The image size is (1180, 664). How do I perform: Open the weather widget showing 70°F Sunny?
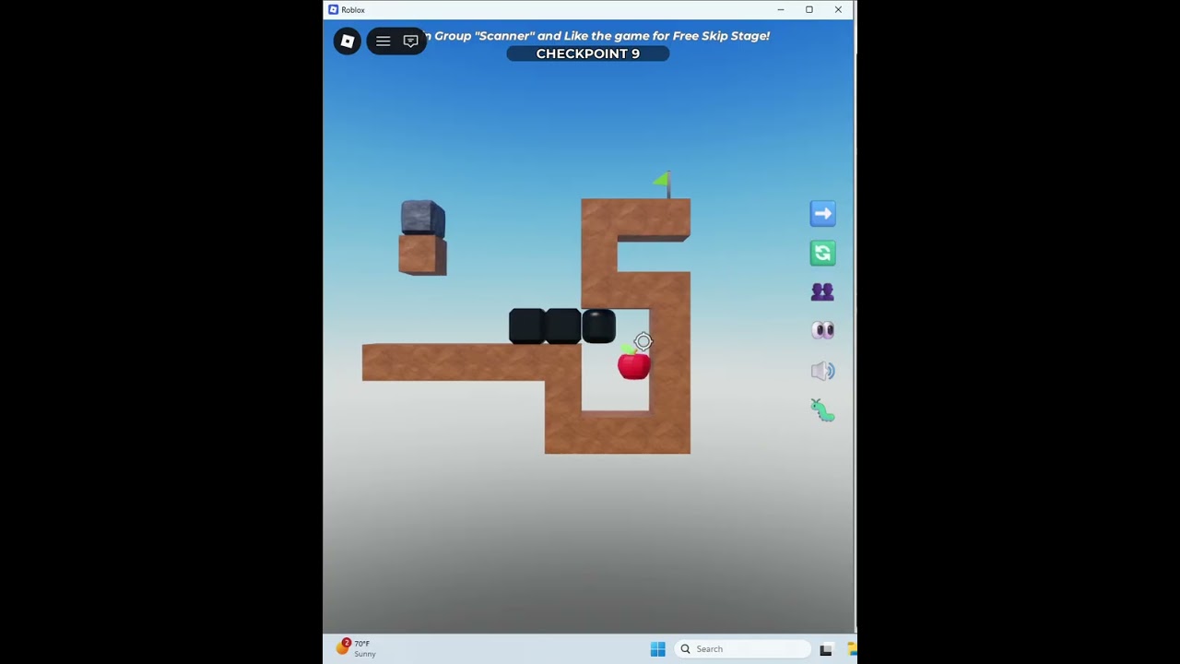tap(357, 648)
